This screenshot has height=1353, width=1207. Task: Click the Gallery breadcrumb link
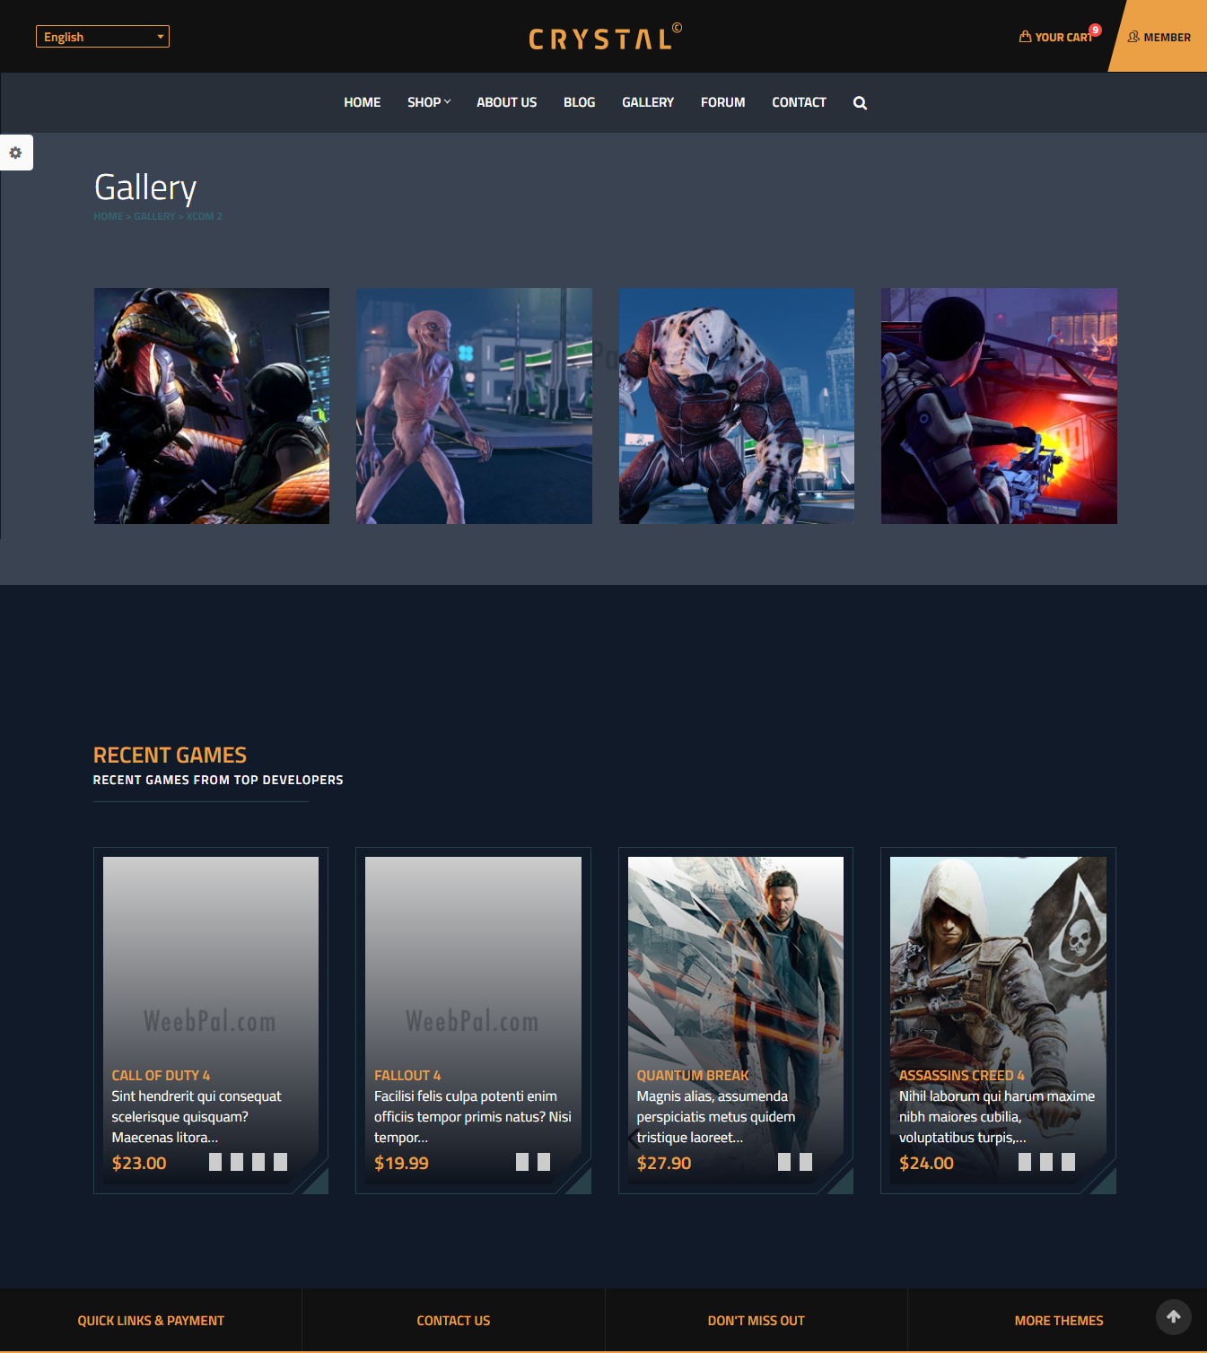(154, 216)
